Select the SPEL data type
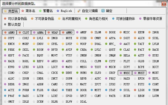 tap(52, 44)
